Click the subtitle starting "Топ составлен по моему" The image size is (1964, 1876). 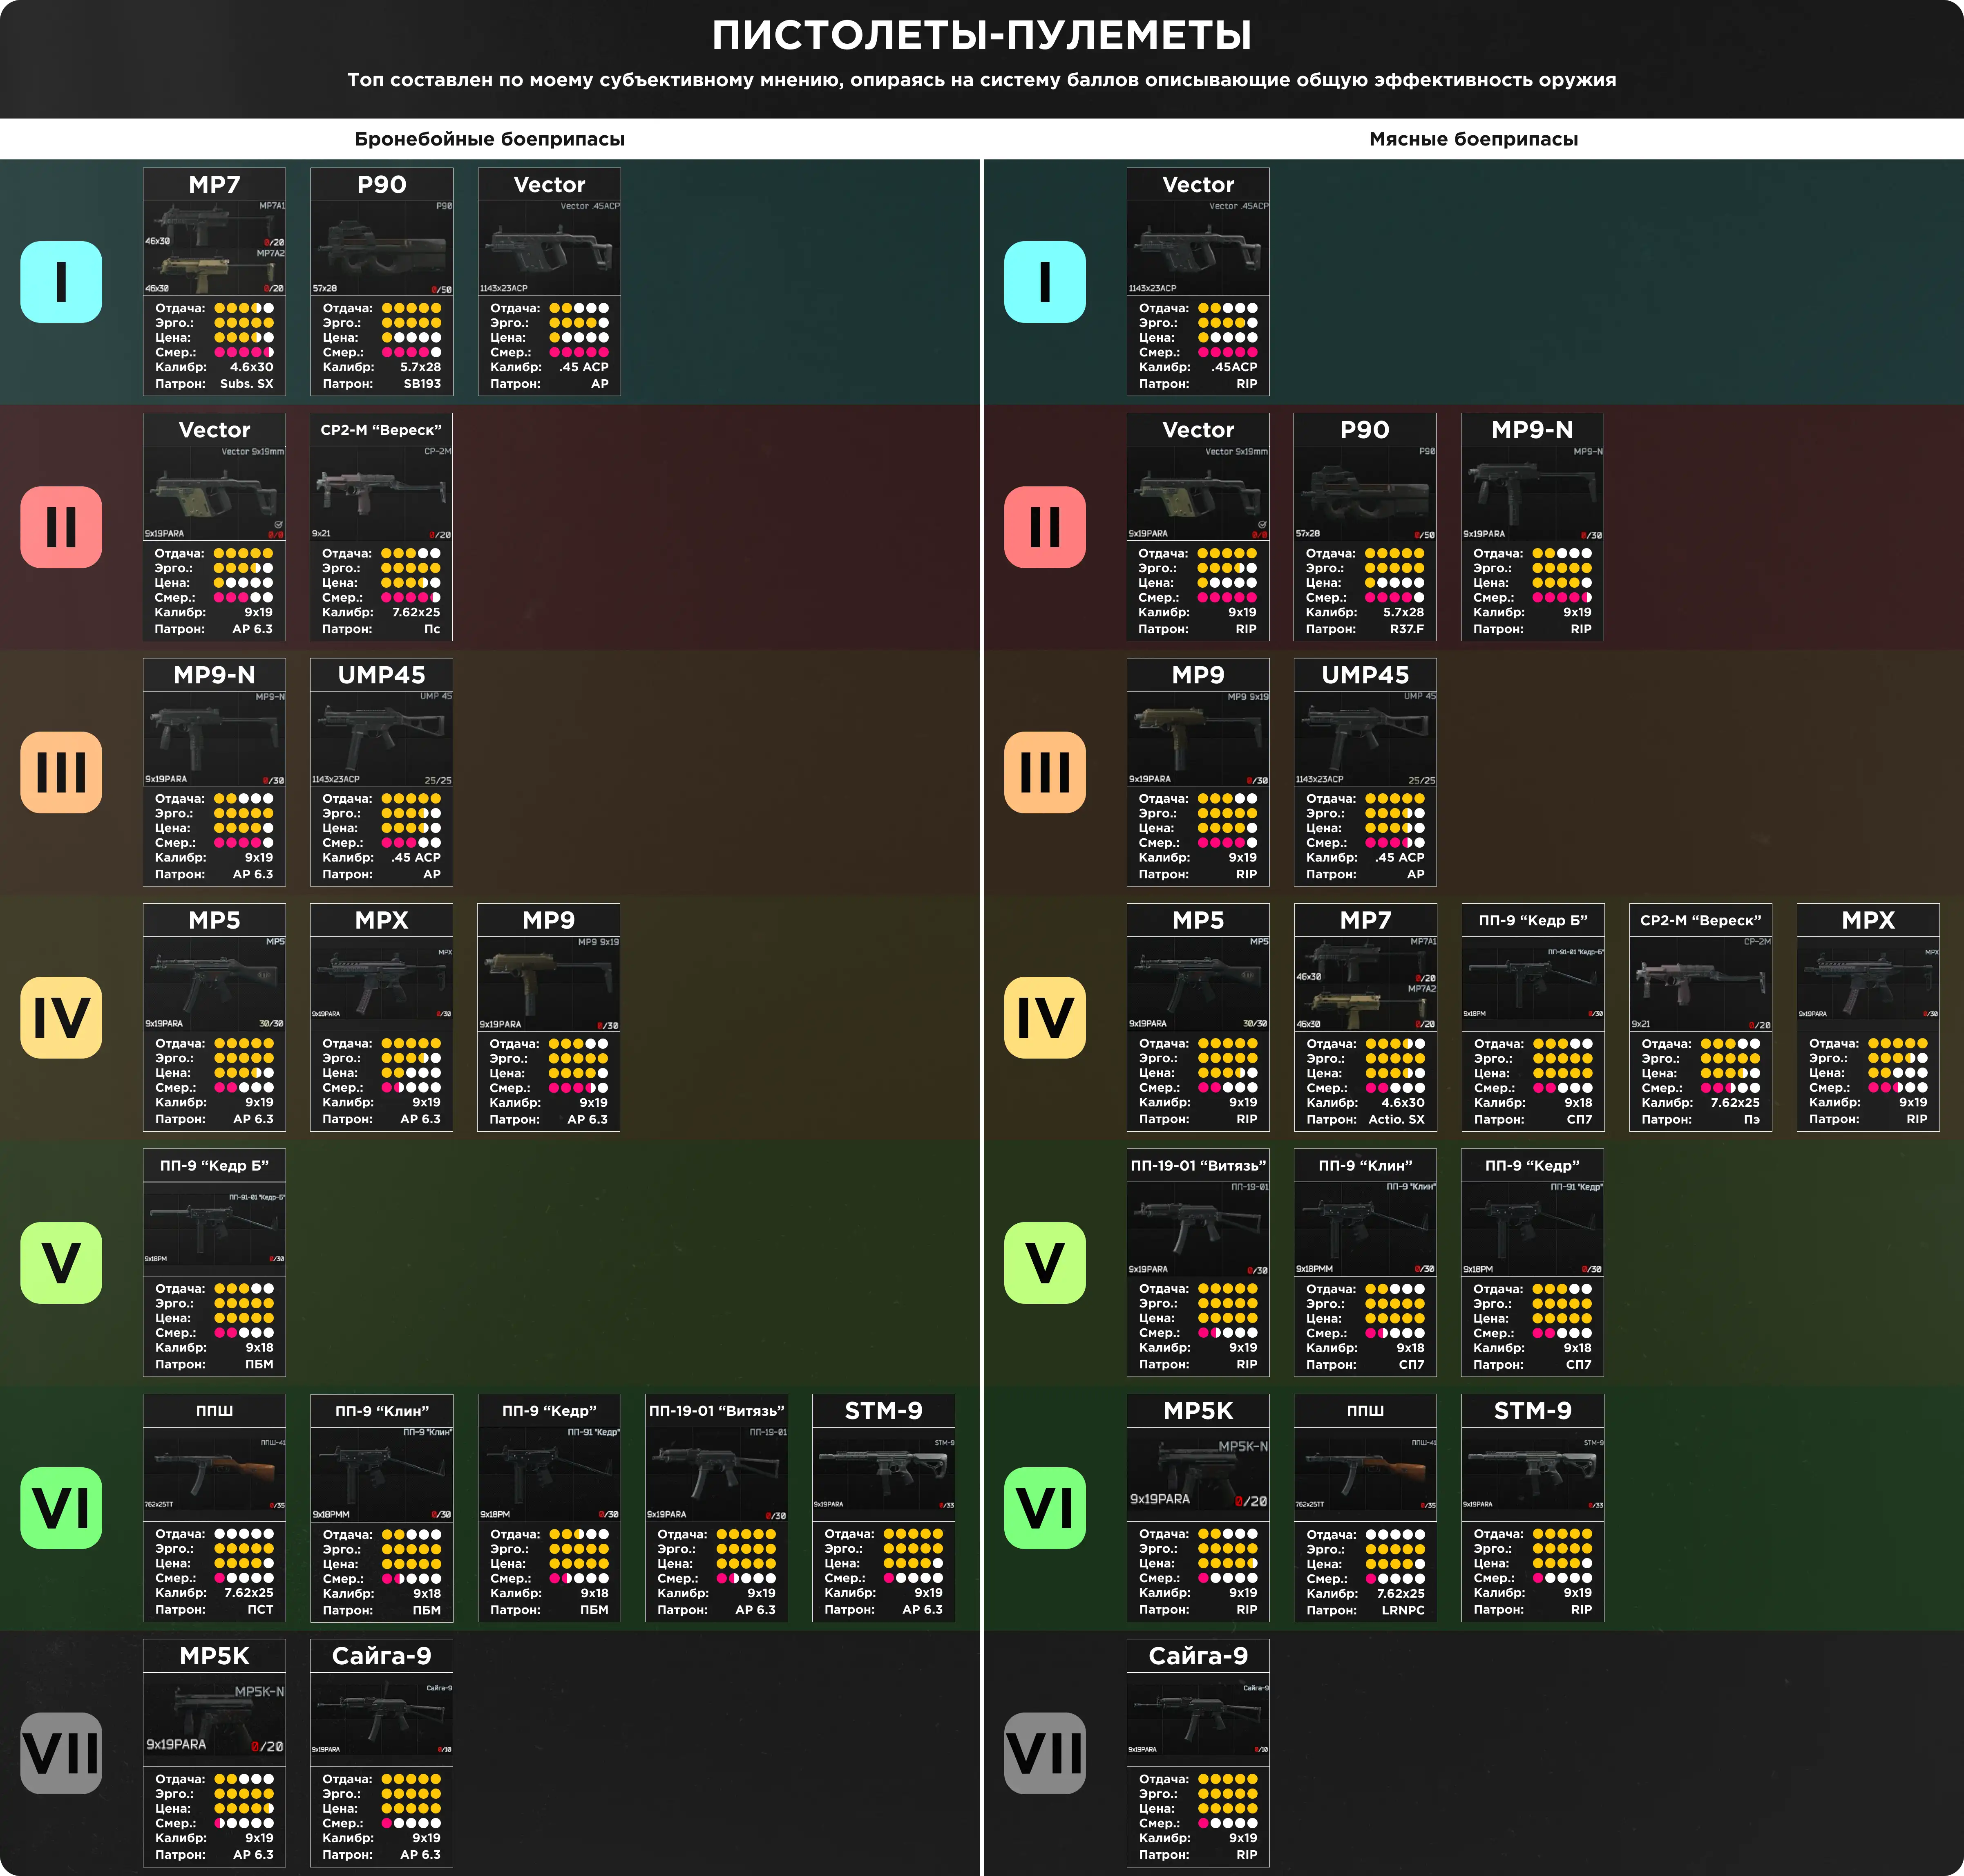point(981,80)
